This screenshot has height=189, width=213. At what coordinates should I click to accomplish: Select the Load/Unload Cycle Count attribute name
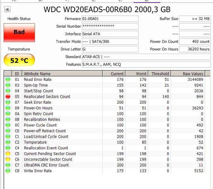coord(46,137)
